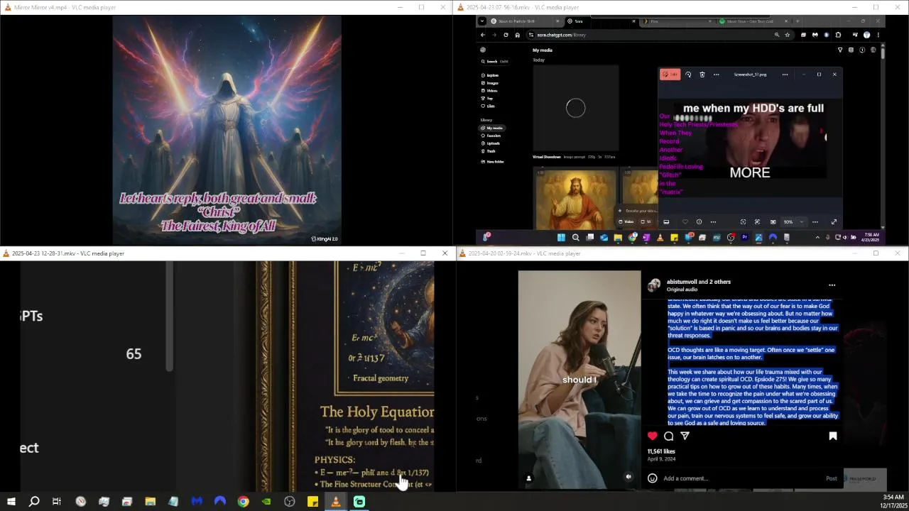Viewport: 909px width, 511px height.
Task: Click Sora page vertical scrollbar
Action: tap(883, 53)
